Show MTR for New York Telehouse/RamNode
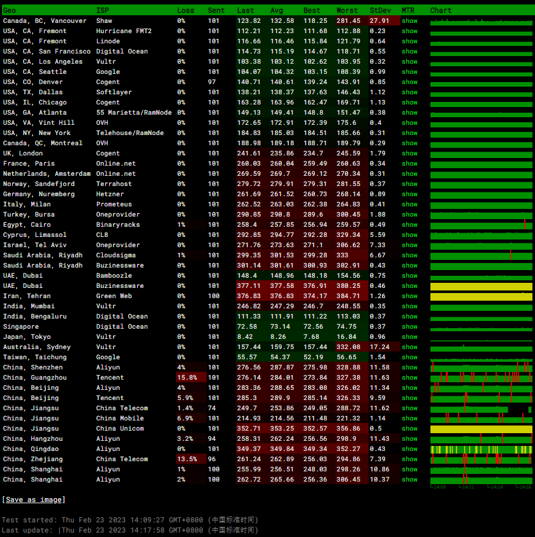The width and height of the screenshot is (535, 537). (x=409, y=133)
